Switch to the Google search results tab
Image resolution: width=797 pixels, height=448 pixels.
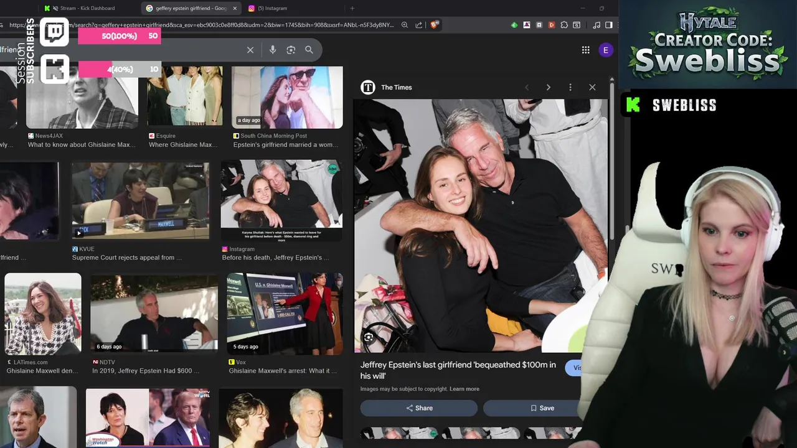190,8
